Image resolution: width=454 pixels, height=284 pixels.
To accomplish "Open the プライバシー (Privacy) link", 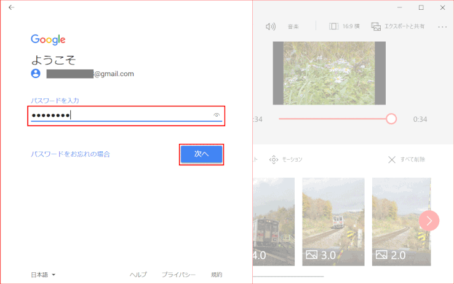I will (x=178, y=275).
